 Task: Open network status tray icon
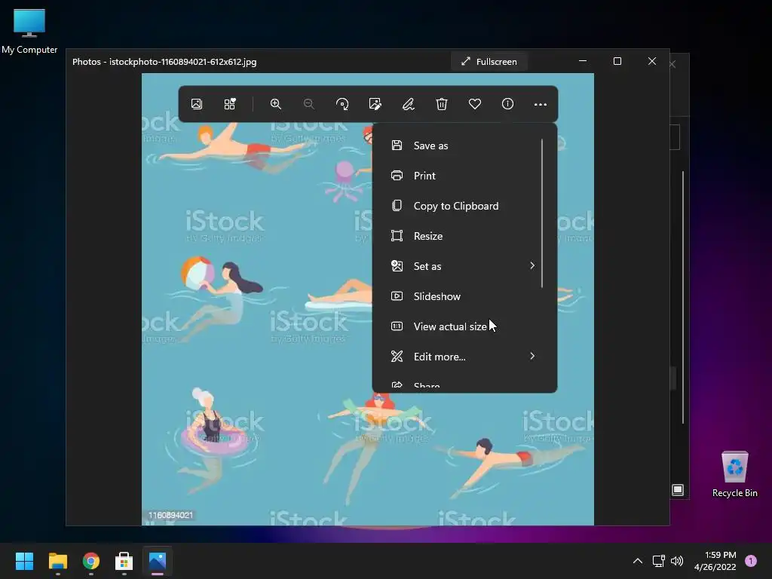(x=658, y=561)
